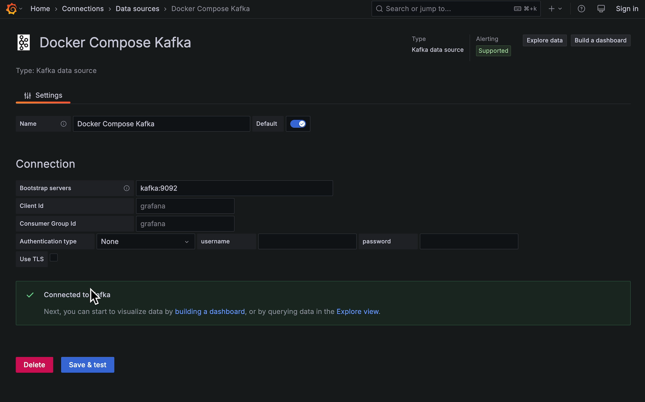Switch to the Settings tab
Screen dimensions: 645x402
(x=43, y=95)
